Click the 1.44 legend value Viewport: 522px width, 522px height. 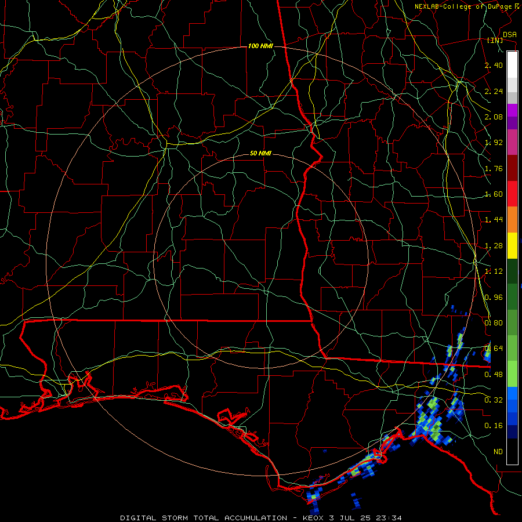click(x=494, y=219)
